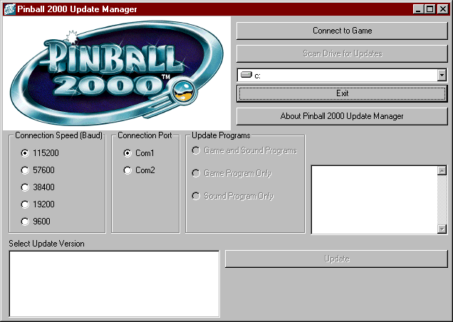Minimize the Update Manager window
Viewport: 453px width, 322px height.
coord(420,9)
